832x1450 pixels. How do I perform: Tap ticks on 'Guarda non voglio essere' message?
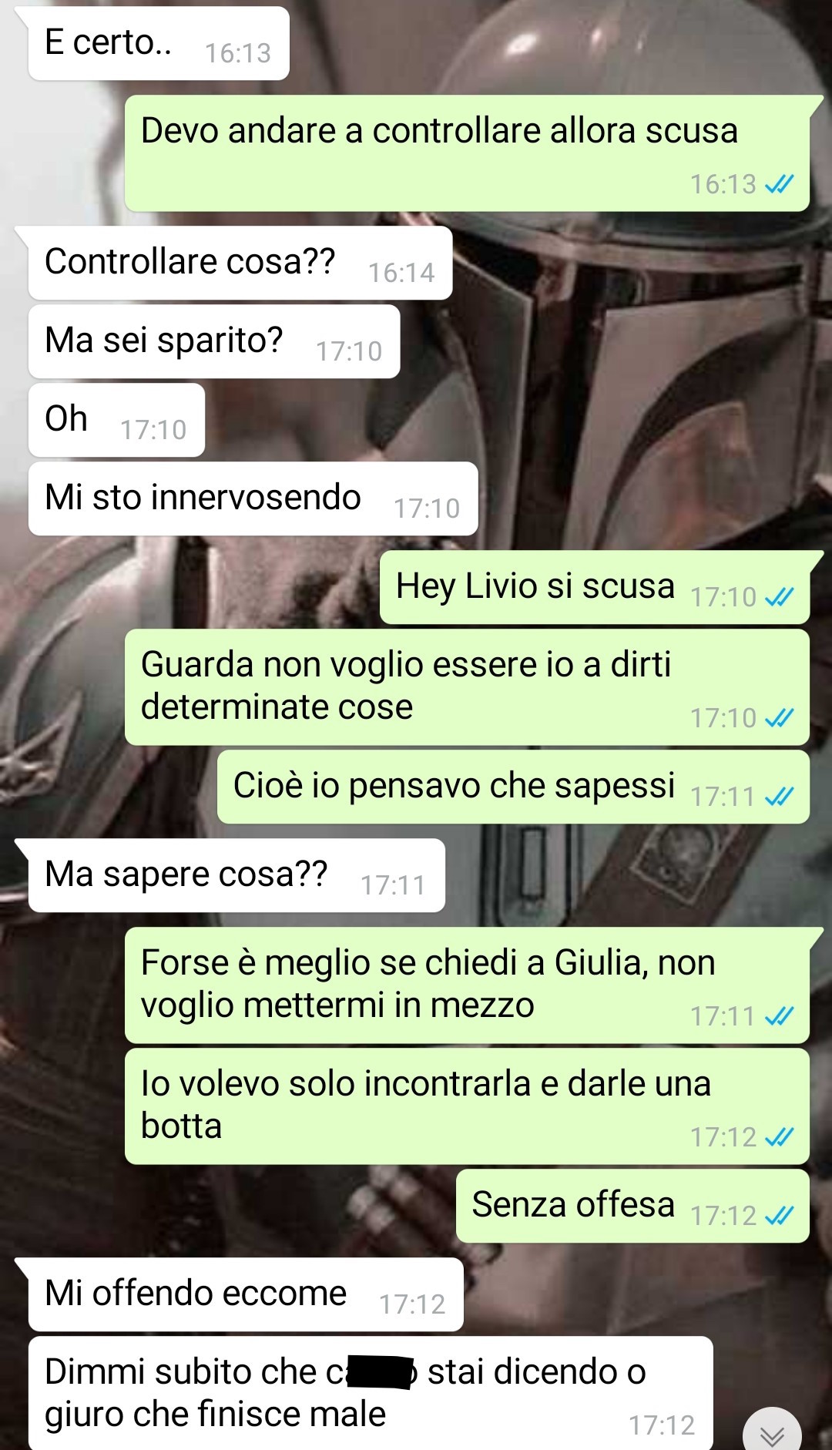coord(779,717)
